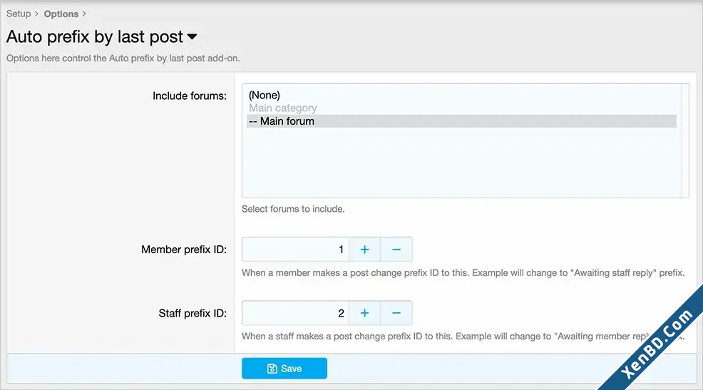Select Main category in forums list
The image size is (703, 390).
click(461, 108)
